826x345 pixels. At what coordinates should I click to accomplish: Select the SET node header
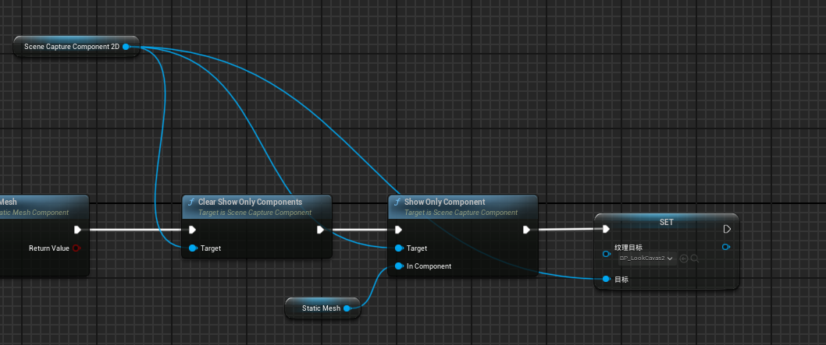point(666,222)
